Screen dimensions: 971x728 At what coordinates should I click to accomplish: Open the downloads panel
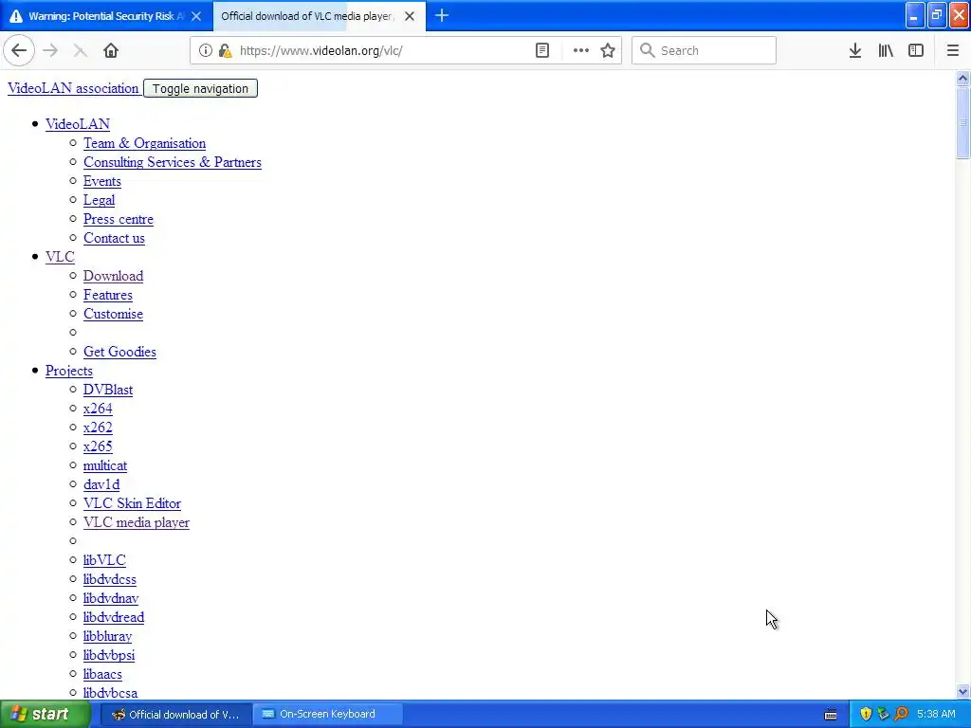tap(855, 51)
